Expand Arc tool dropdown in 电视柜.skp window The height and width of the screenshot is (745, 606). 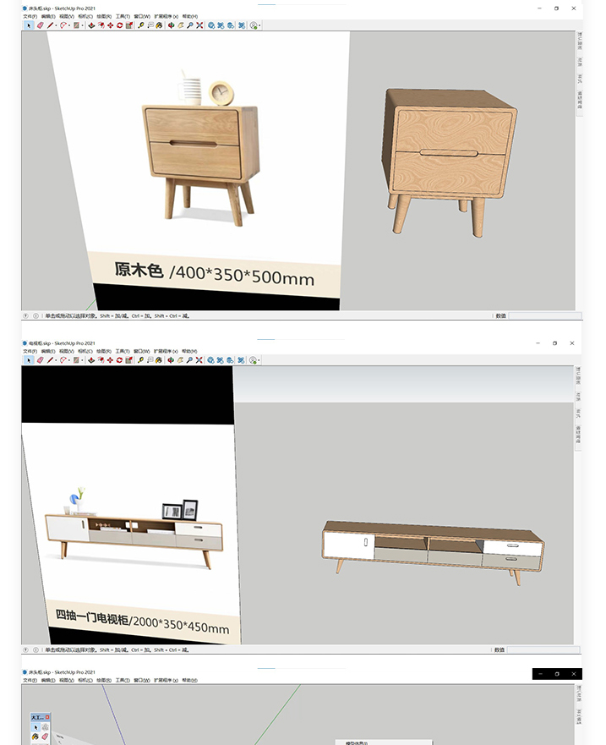pyautogui.click(x=69, y=360)
